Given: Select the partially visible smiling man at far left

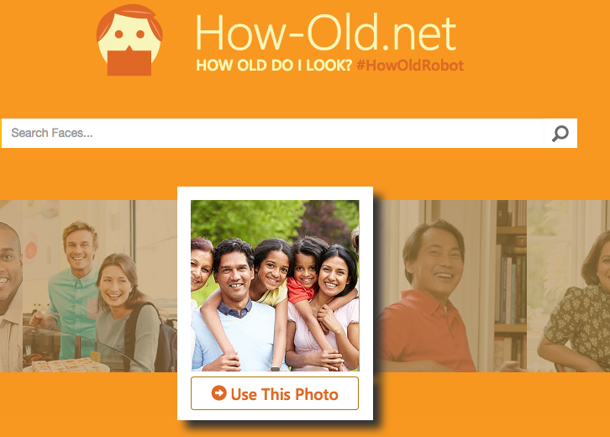Looking at the screenshot, I should [11, 286].
